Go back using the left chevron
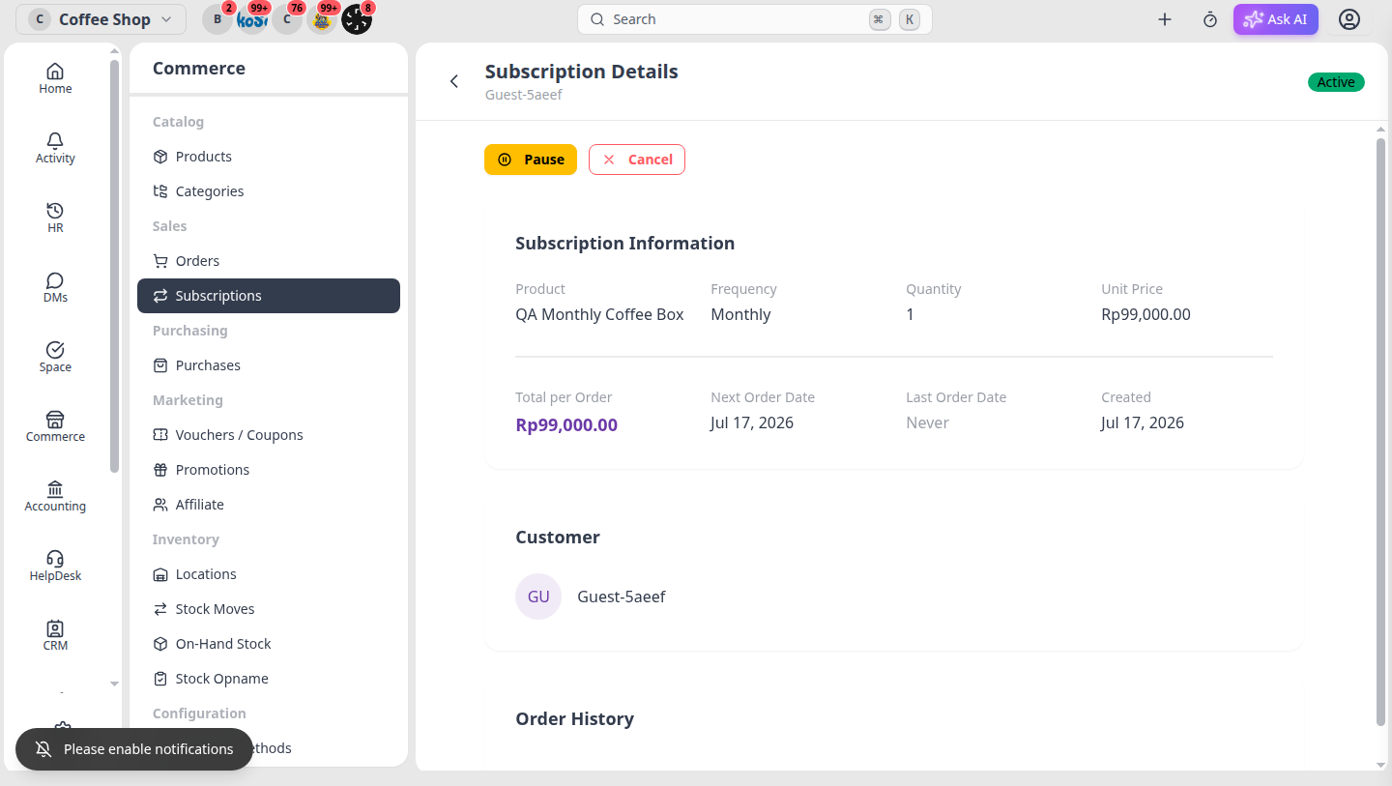This screenshot has height=786, width=1392. click(454, 81)
